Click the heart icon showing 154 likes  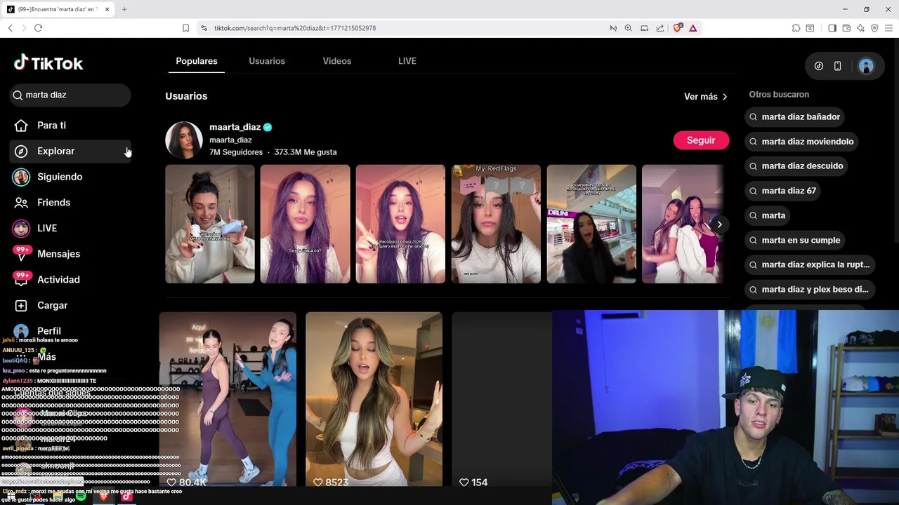click(x=464, y=483)
